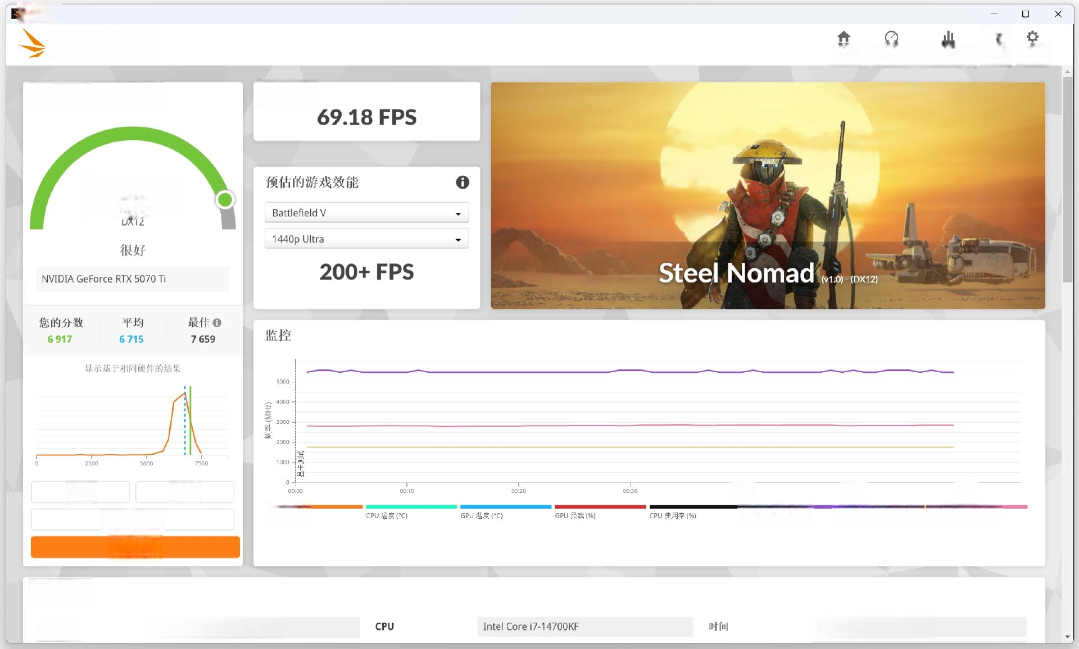Screen dimensions: 1079x649
Task: Click the 监控 section heading
Action: pyautogui.click(x=278, y=335)
